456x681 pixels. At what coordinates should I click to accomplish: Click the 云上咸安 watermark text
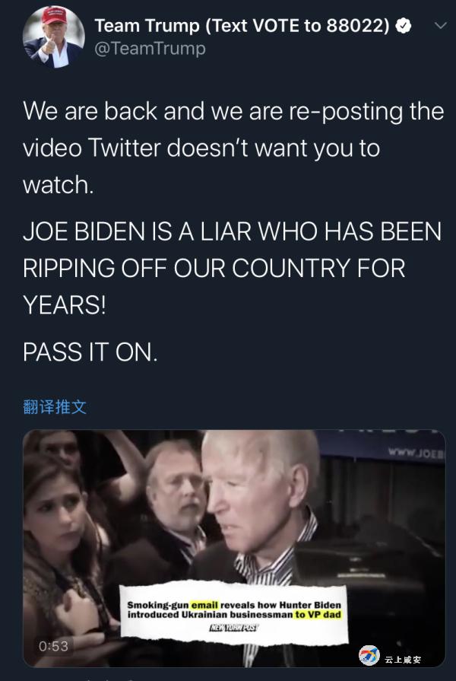coord(403,659)
